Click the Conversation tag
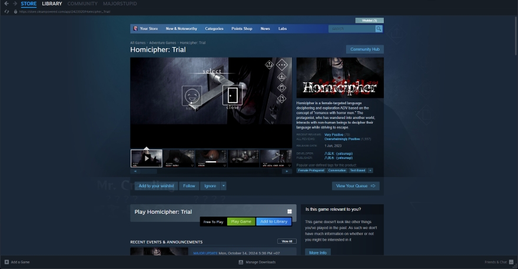518x269 pixels. pos(337,171)
